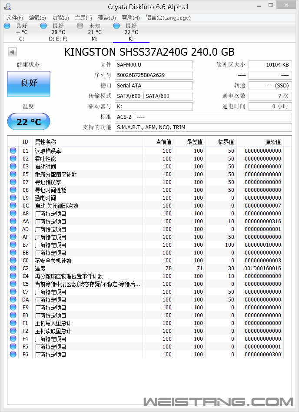Click the 22 °C temperature indicator
This screenshot has width=299, height=412.
click(x=29, y=122)
